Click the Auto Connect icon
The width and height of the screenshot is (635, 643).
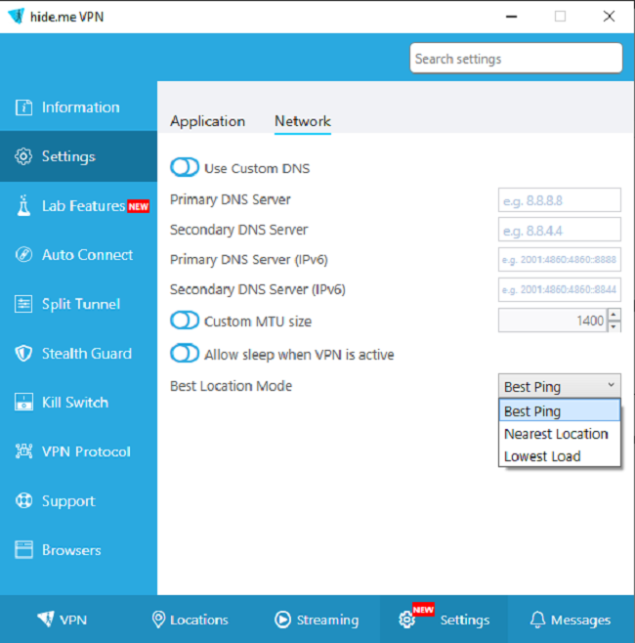(x=23, y=255)
